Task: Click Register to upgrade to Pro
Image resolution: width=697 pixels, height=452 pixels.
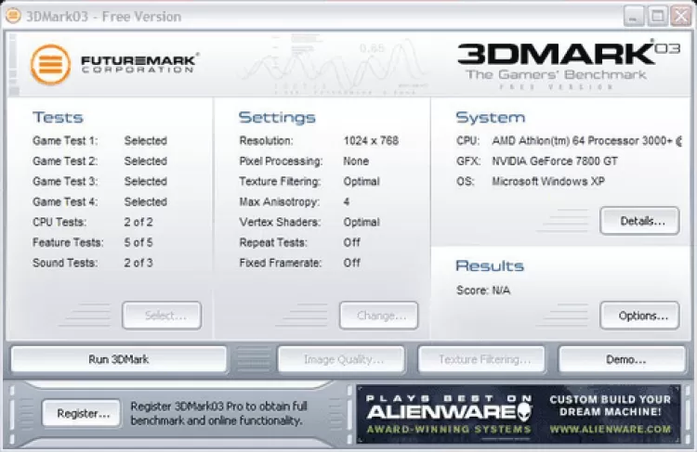Action: pos(82,412)
